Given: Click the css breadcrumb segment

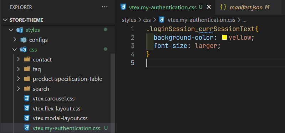Looking at the screenshot, I should point(147,20).
